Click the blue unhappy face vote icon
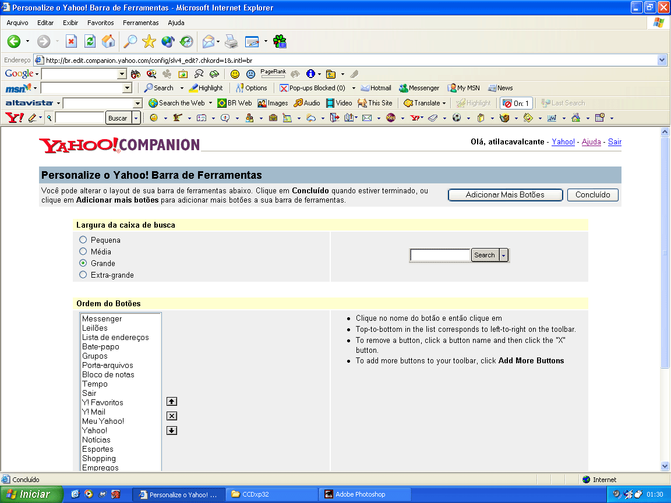The width and height of the screenshot is (671, 503). (251, 74)
